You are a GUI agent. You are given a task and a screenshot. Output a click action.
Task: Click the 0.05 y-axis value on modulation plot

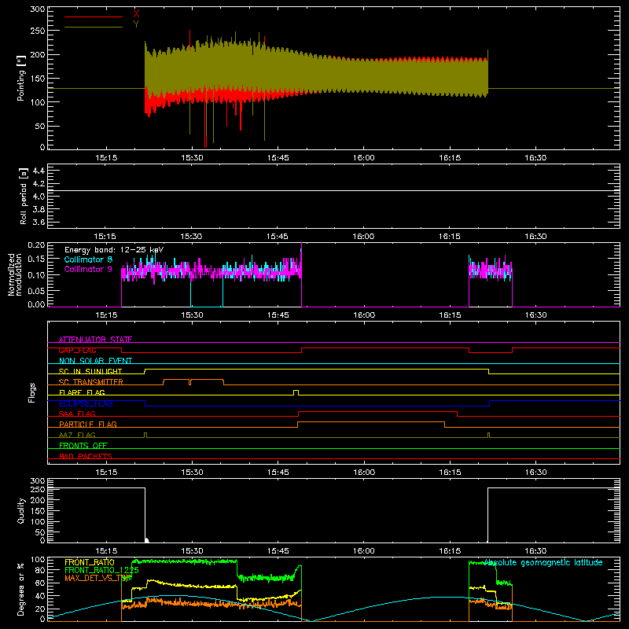click(x=36, y=290)
